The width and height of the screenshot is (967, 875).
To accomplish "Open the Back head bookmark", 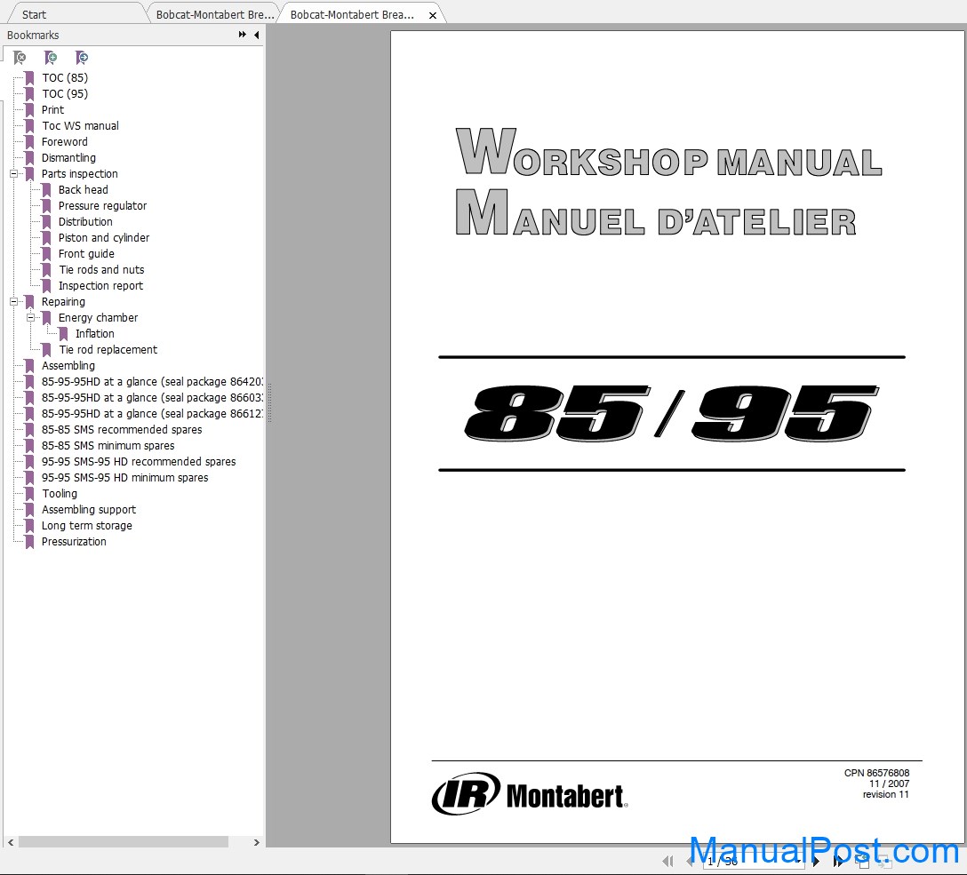I will pos(84,190).
